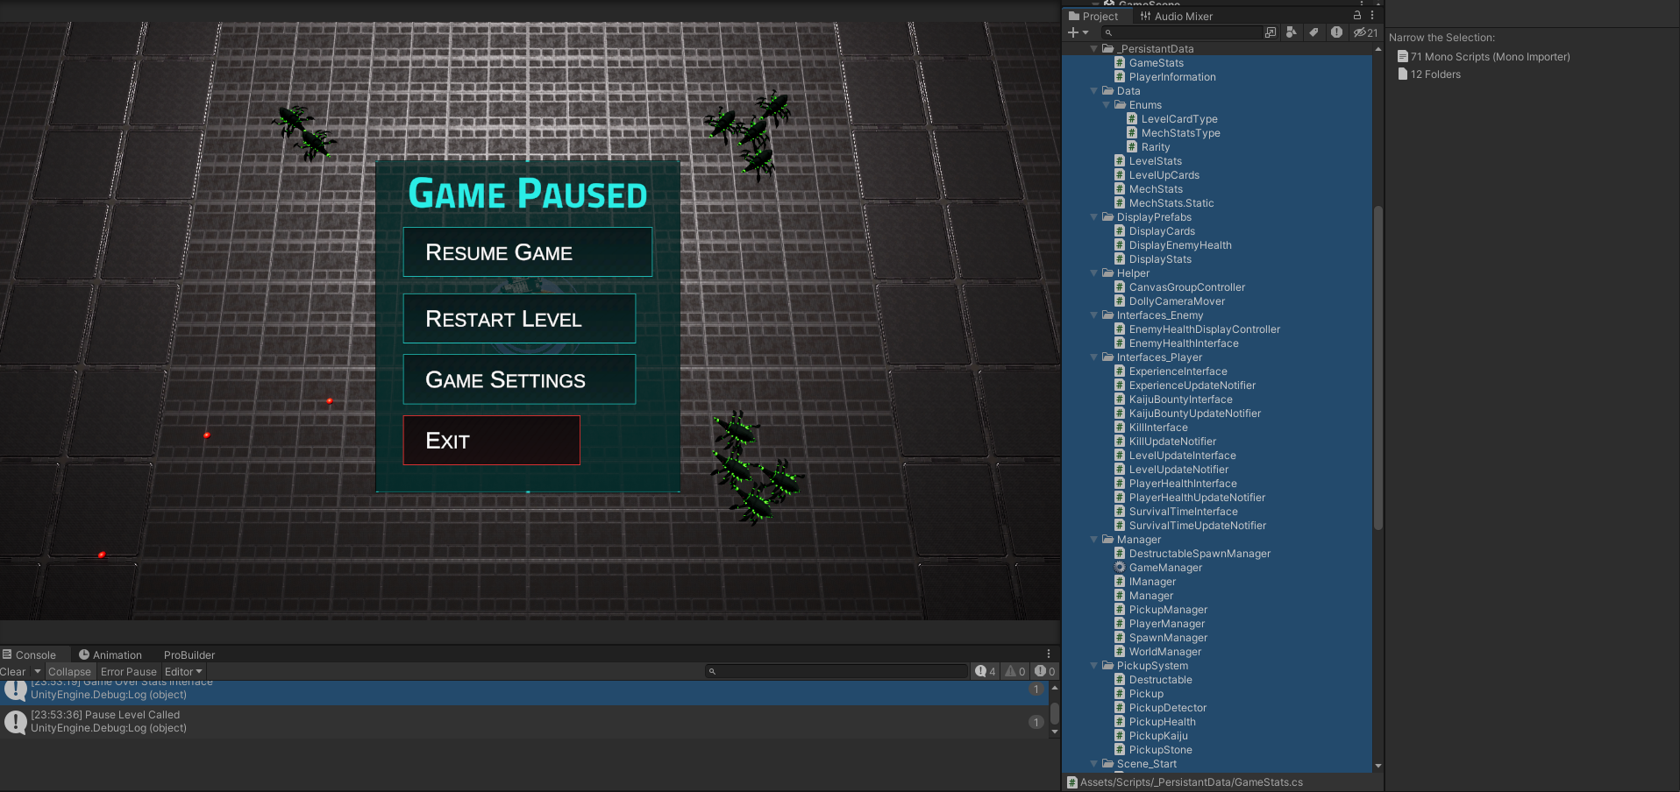1680x792 pixels.
Task: Select 71 Mono Scripts in Narrow the Selection
Action: point(1484,57)
